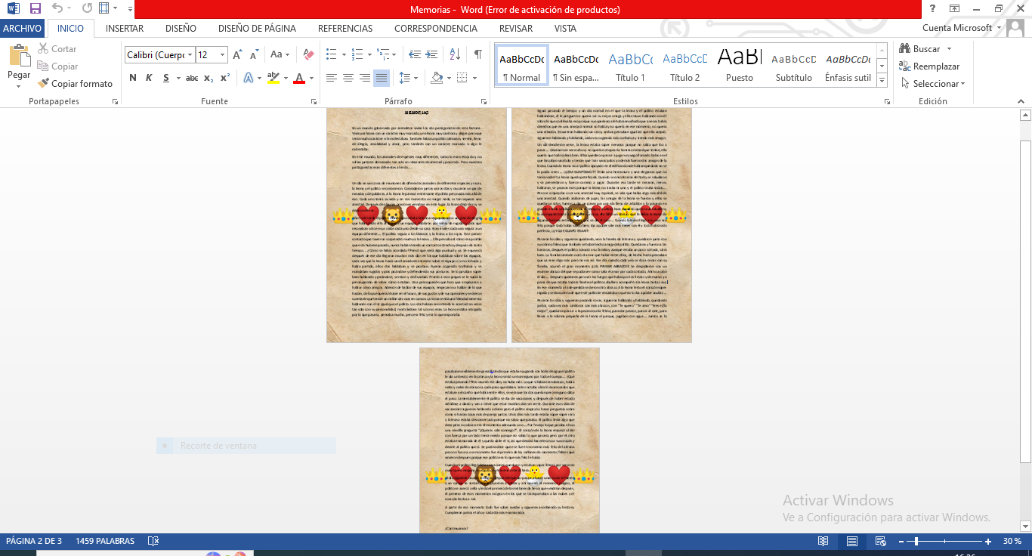This screenshot has height=556, width=1032.
Task: Increase font size with the enlarge icon
Action: coord(237,54)
